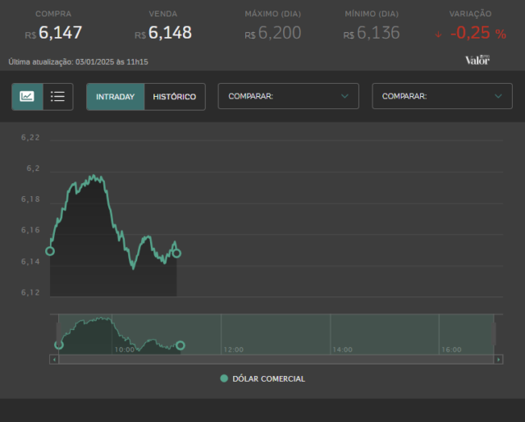This screenshot has height=422, width=525.
Task: Click the COMPRA value 6,147
Action: [x=60, y=33]
